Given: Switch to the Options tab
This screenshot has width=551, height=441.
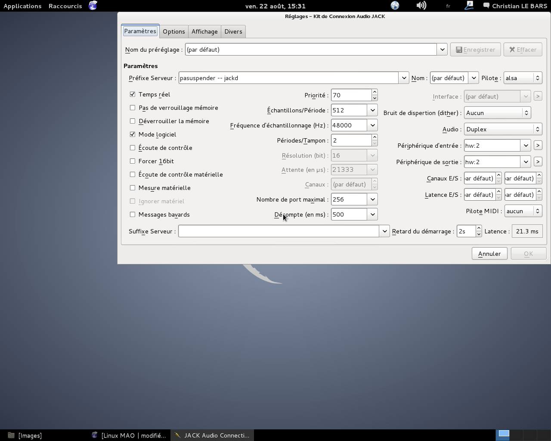Looking at the screenshot, I should click(x=174, y=31).
